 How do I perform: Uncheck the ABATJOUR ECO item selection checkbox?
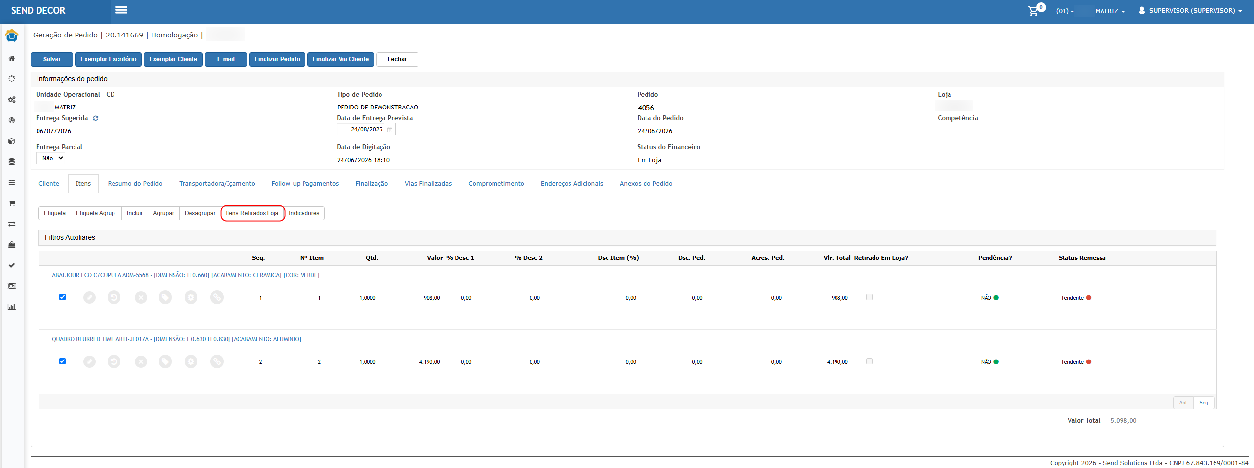[62, 297]
